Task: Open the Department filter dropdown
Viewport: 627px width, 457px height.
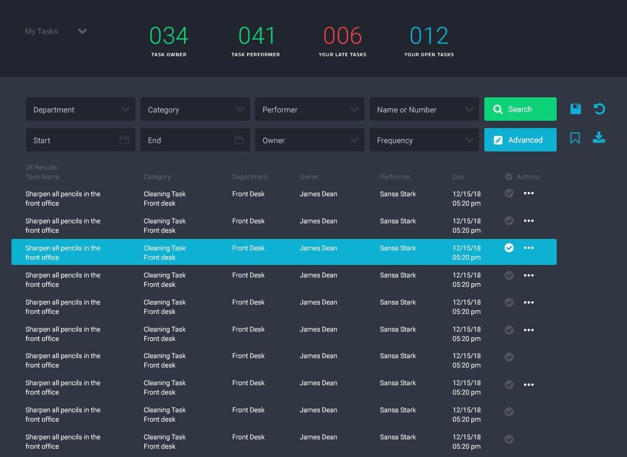Action: [81, 109]
